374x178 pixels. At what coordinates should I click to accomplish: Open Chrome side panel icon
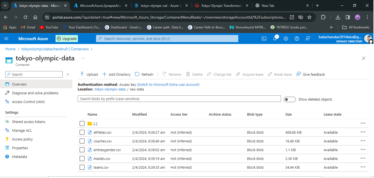click(348, 17)
